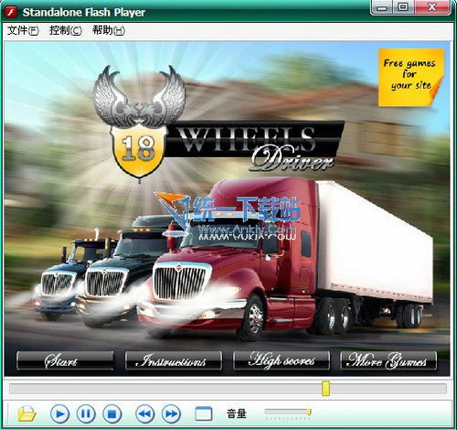
Task: Fast forward using the double-right arrow icon
Action: click(x=171, y=414)
